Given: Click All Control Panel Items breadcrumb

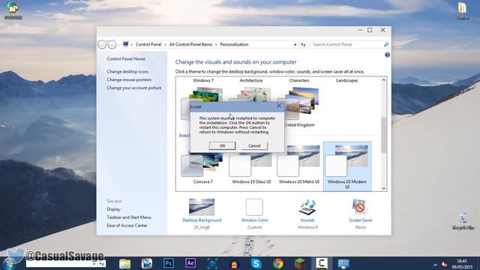Looking at the screenshot, I should (x=190, y=44).
